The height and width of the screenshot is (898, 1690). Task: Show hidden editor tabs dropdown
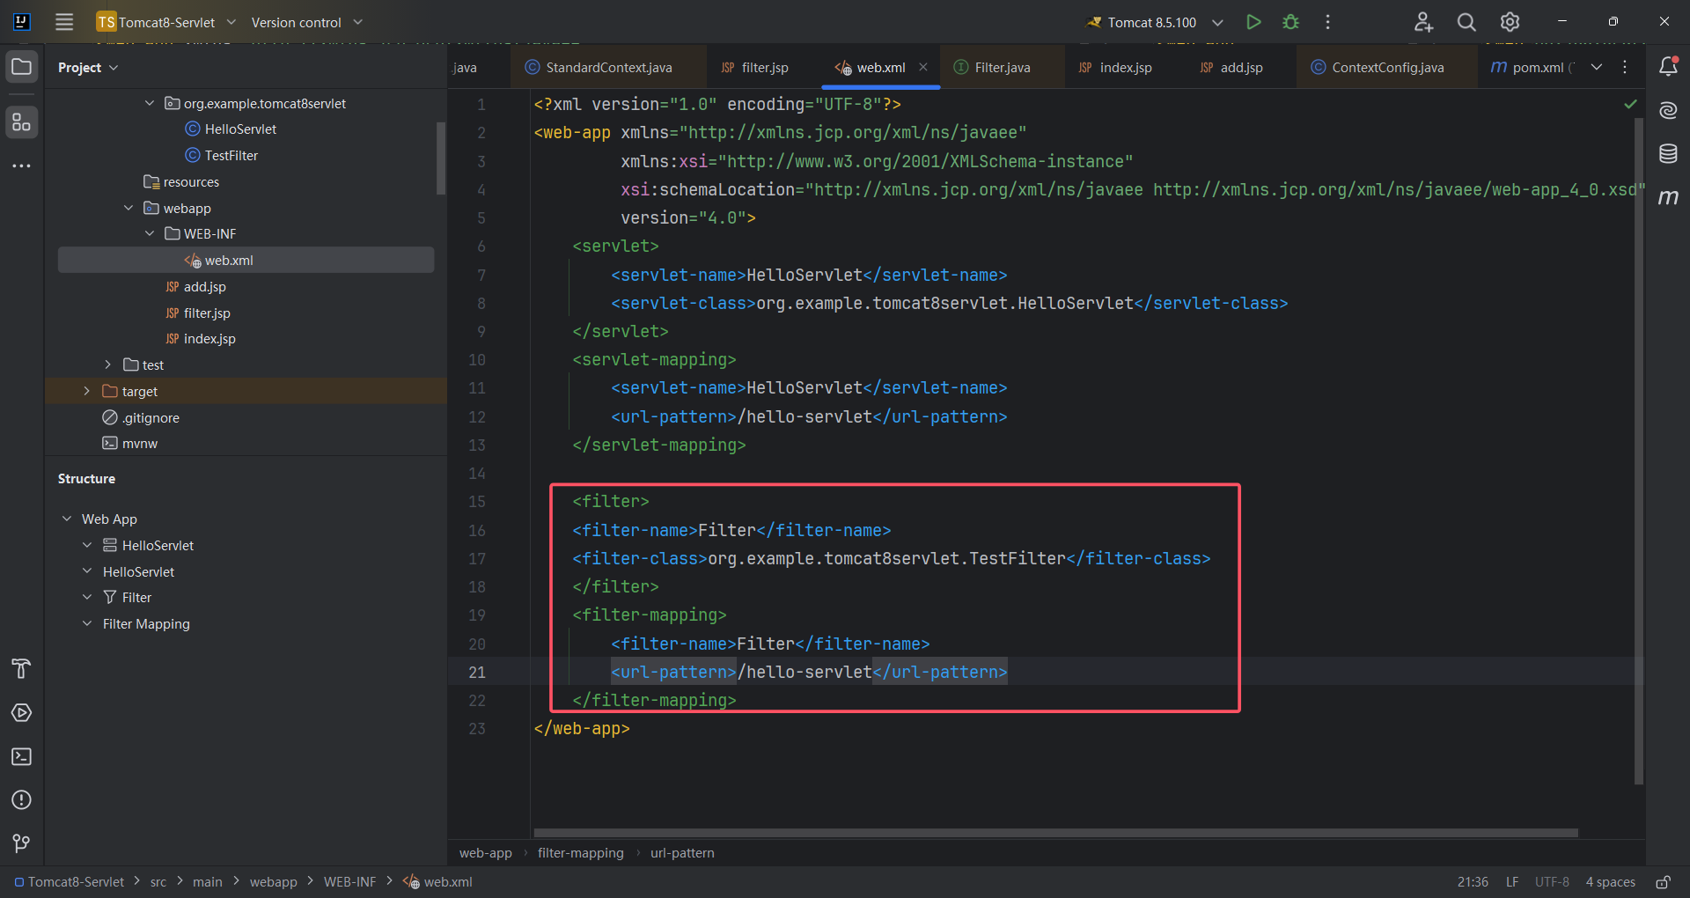(1596, 67)
